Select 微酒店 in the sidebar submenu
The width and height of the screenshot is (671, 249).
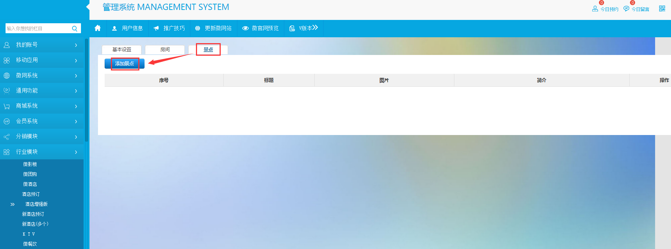click(30, 184)
